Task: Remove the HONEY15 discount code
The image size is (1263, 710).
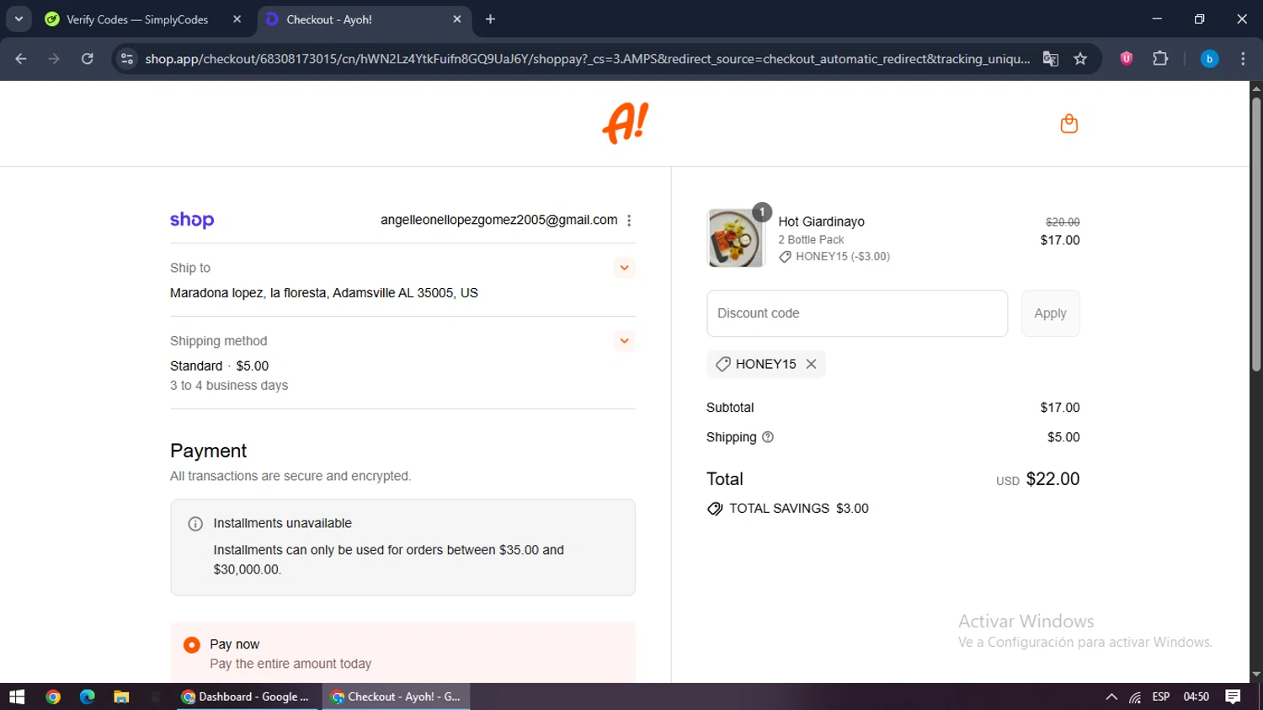Action: tap(811, 364)
